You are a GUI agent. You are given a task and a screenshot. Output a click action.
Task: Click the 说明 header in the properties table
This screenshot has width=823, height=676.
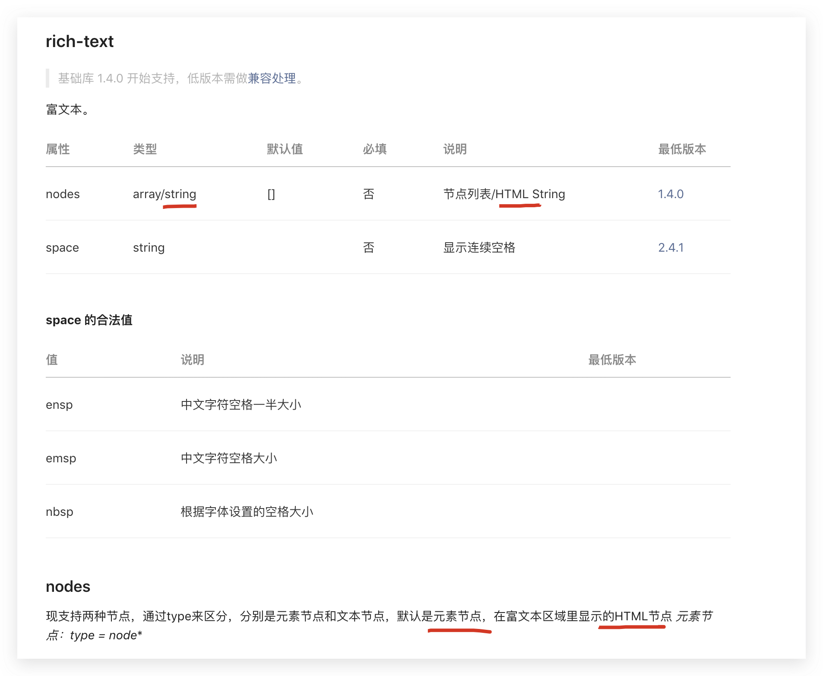tap(455, 149)
